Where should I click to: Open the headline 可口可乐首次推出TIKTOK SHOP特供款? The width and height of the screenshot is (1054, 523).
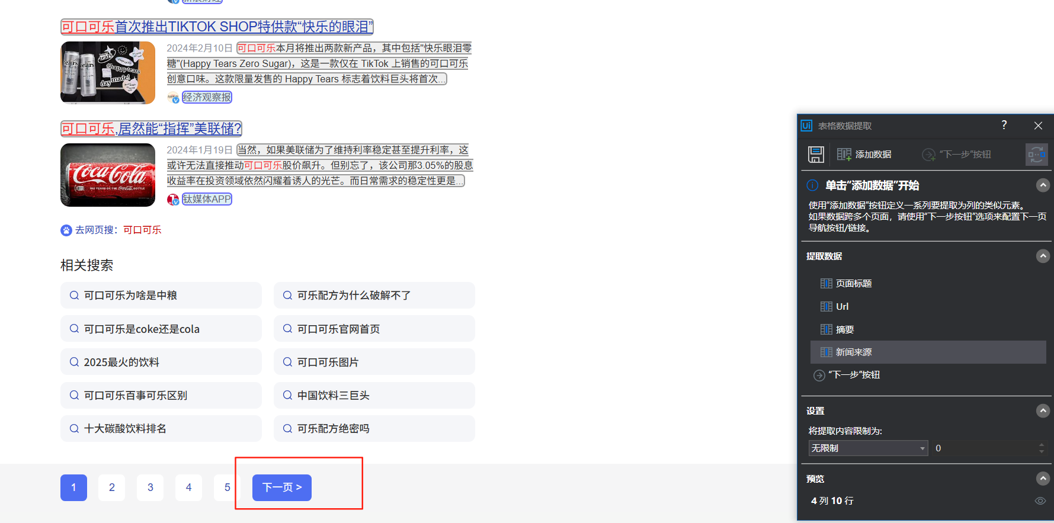coord(217,27)
